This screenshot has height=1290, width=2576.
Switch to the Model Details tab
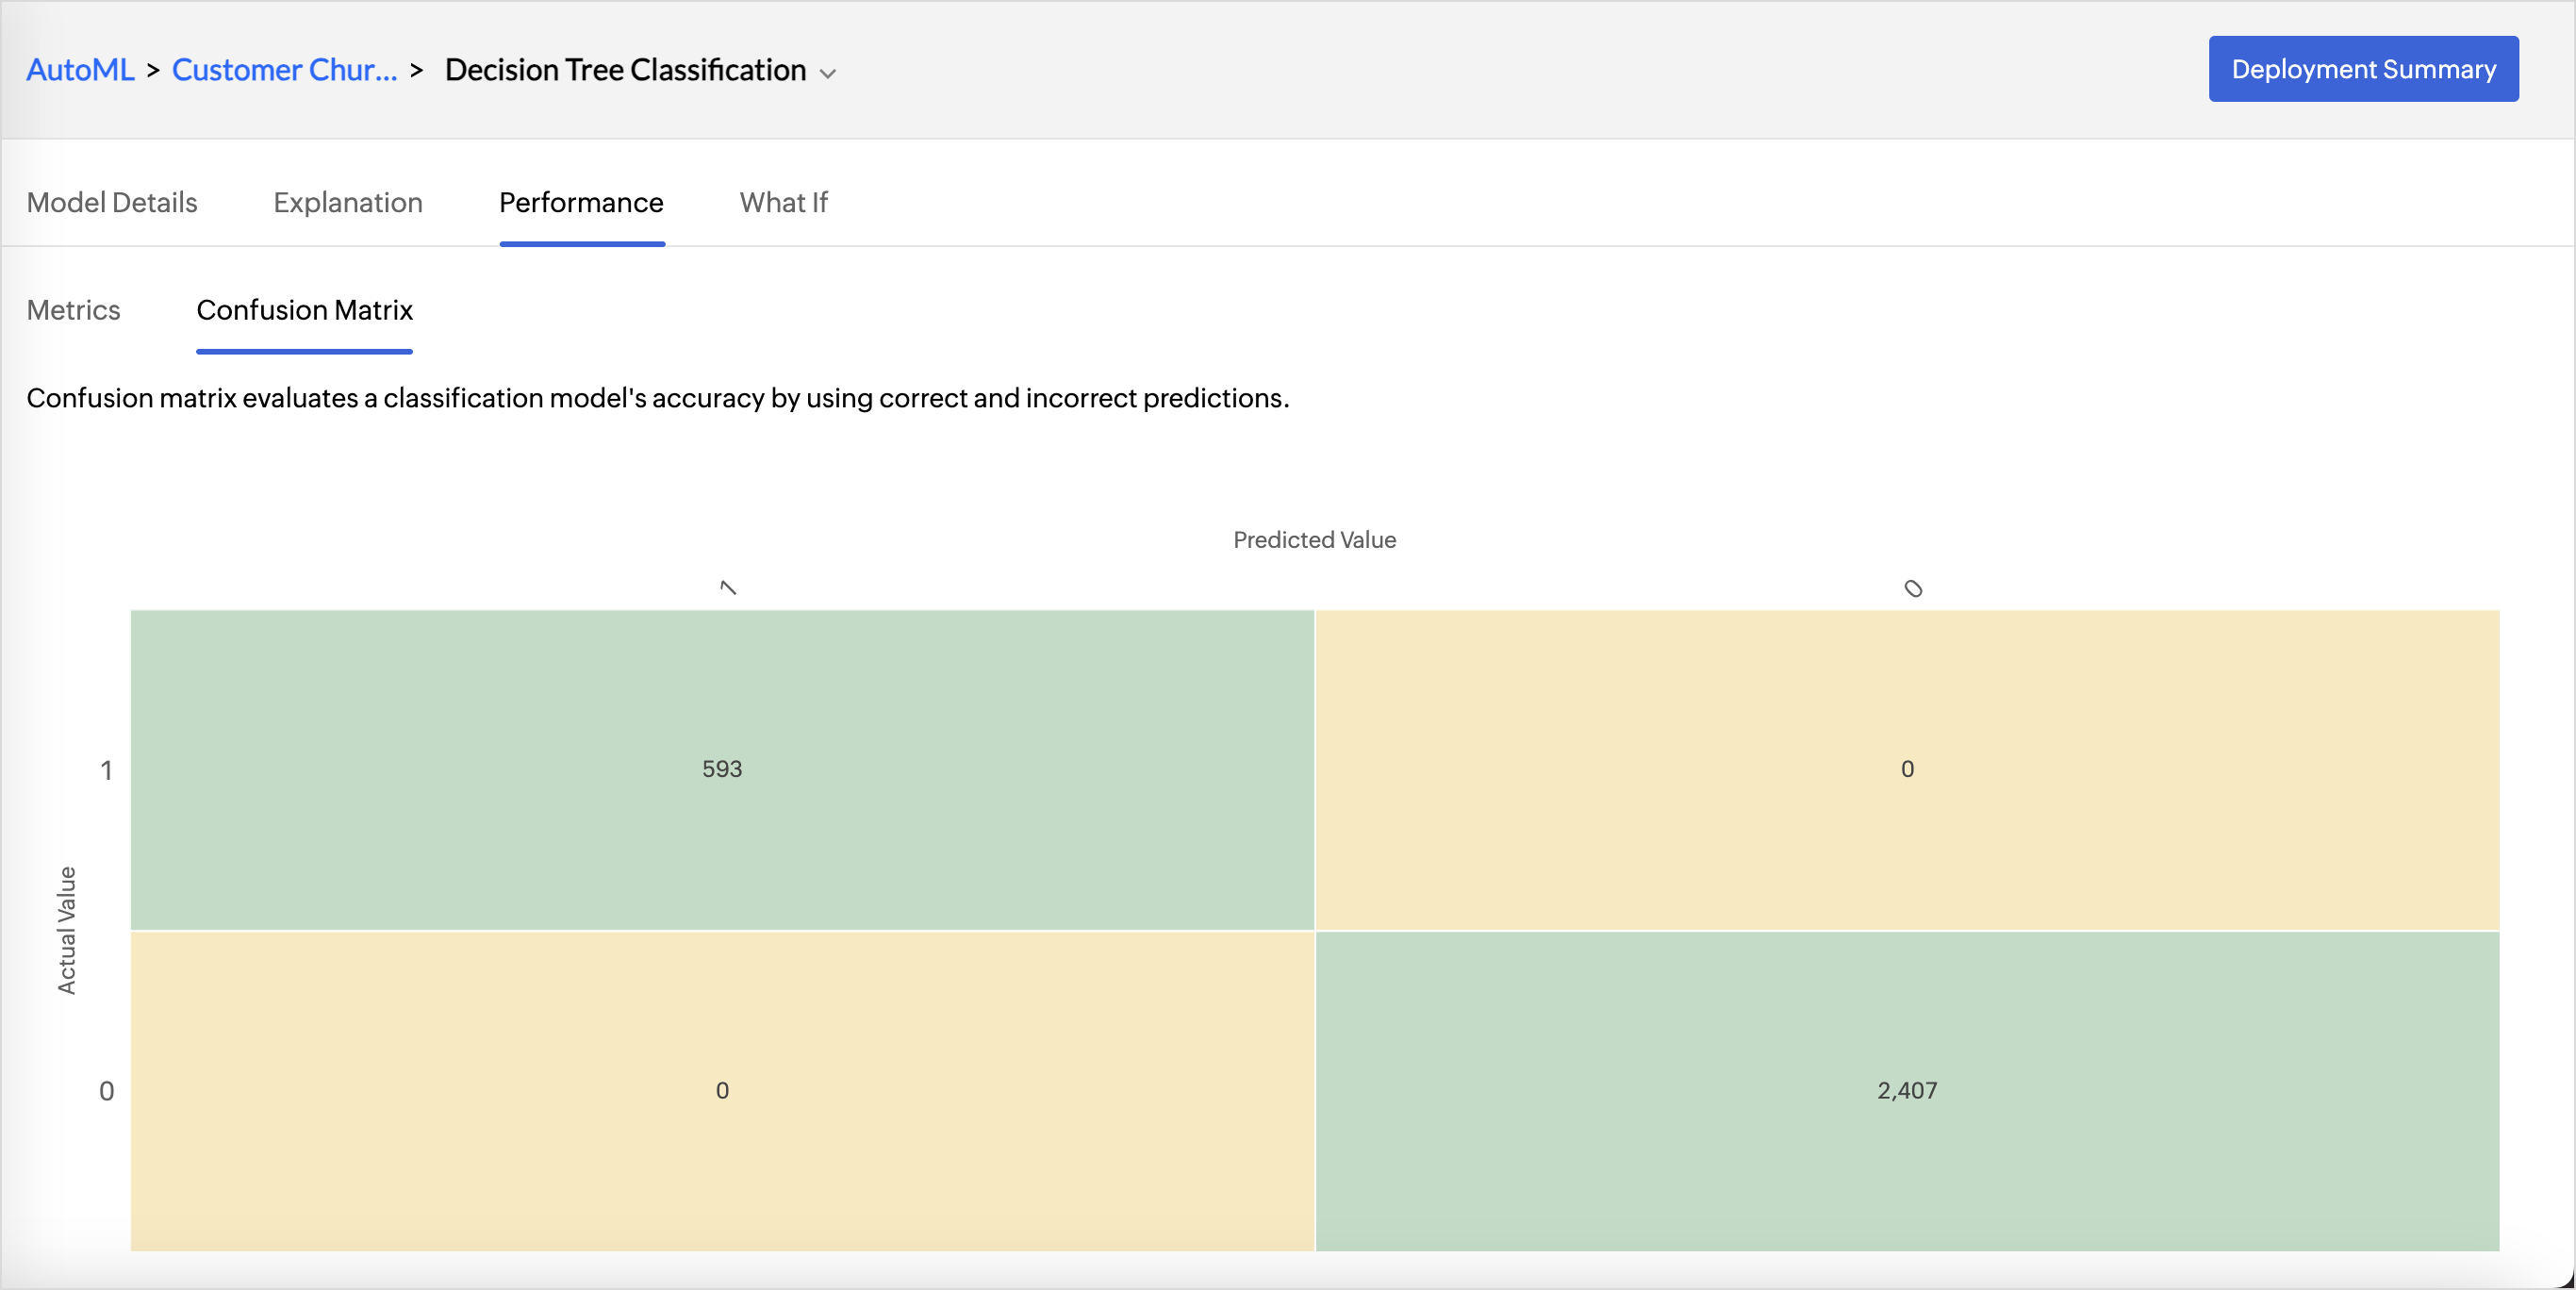112,203
